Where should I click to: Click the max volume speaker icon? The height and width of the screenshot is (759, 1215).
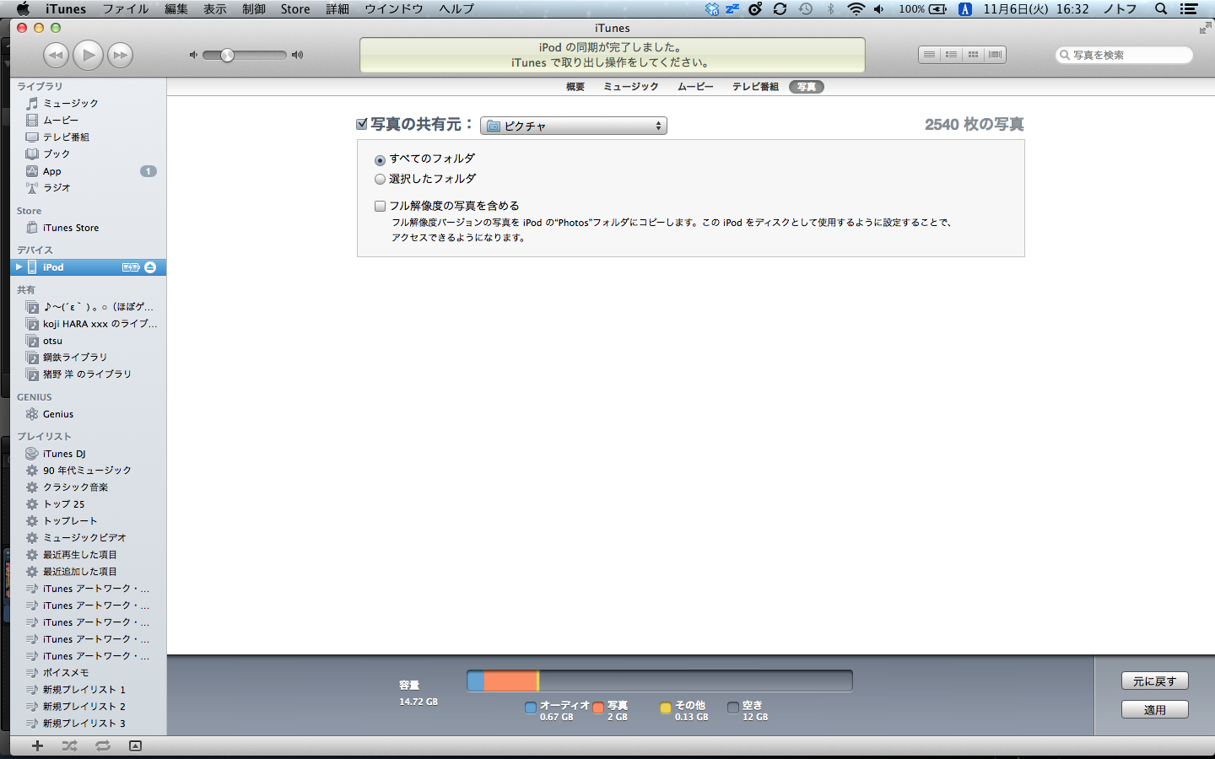297,55
